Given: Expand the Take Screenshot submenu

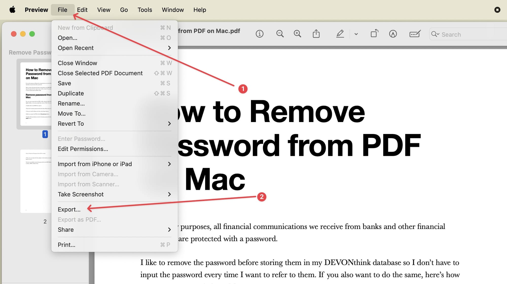Looking at the screenshot, I should point(114,194).
